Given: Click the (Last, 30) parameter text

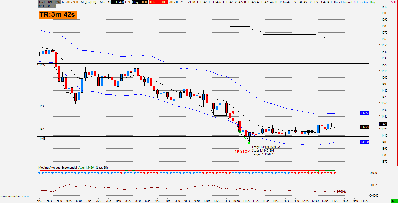Looking at the screenshot, I should tap(102, 168).
